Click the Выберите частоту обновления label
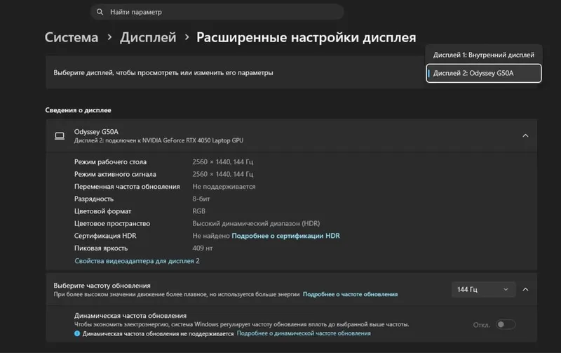The image size is (561, 353). click(x=102, y=286)
